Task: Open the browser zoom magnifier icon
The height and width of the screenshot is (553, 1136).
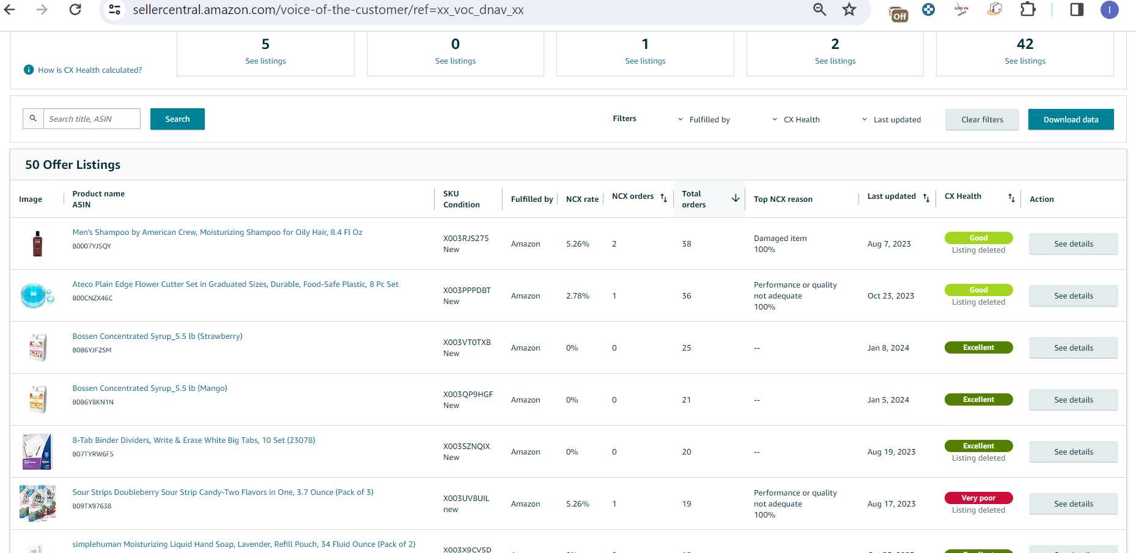Action: 819,10
